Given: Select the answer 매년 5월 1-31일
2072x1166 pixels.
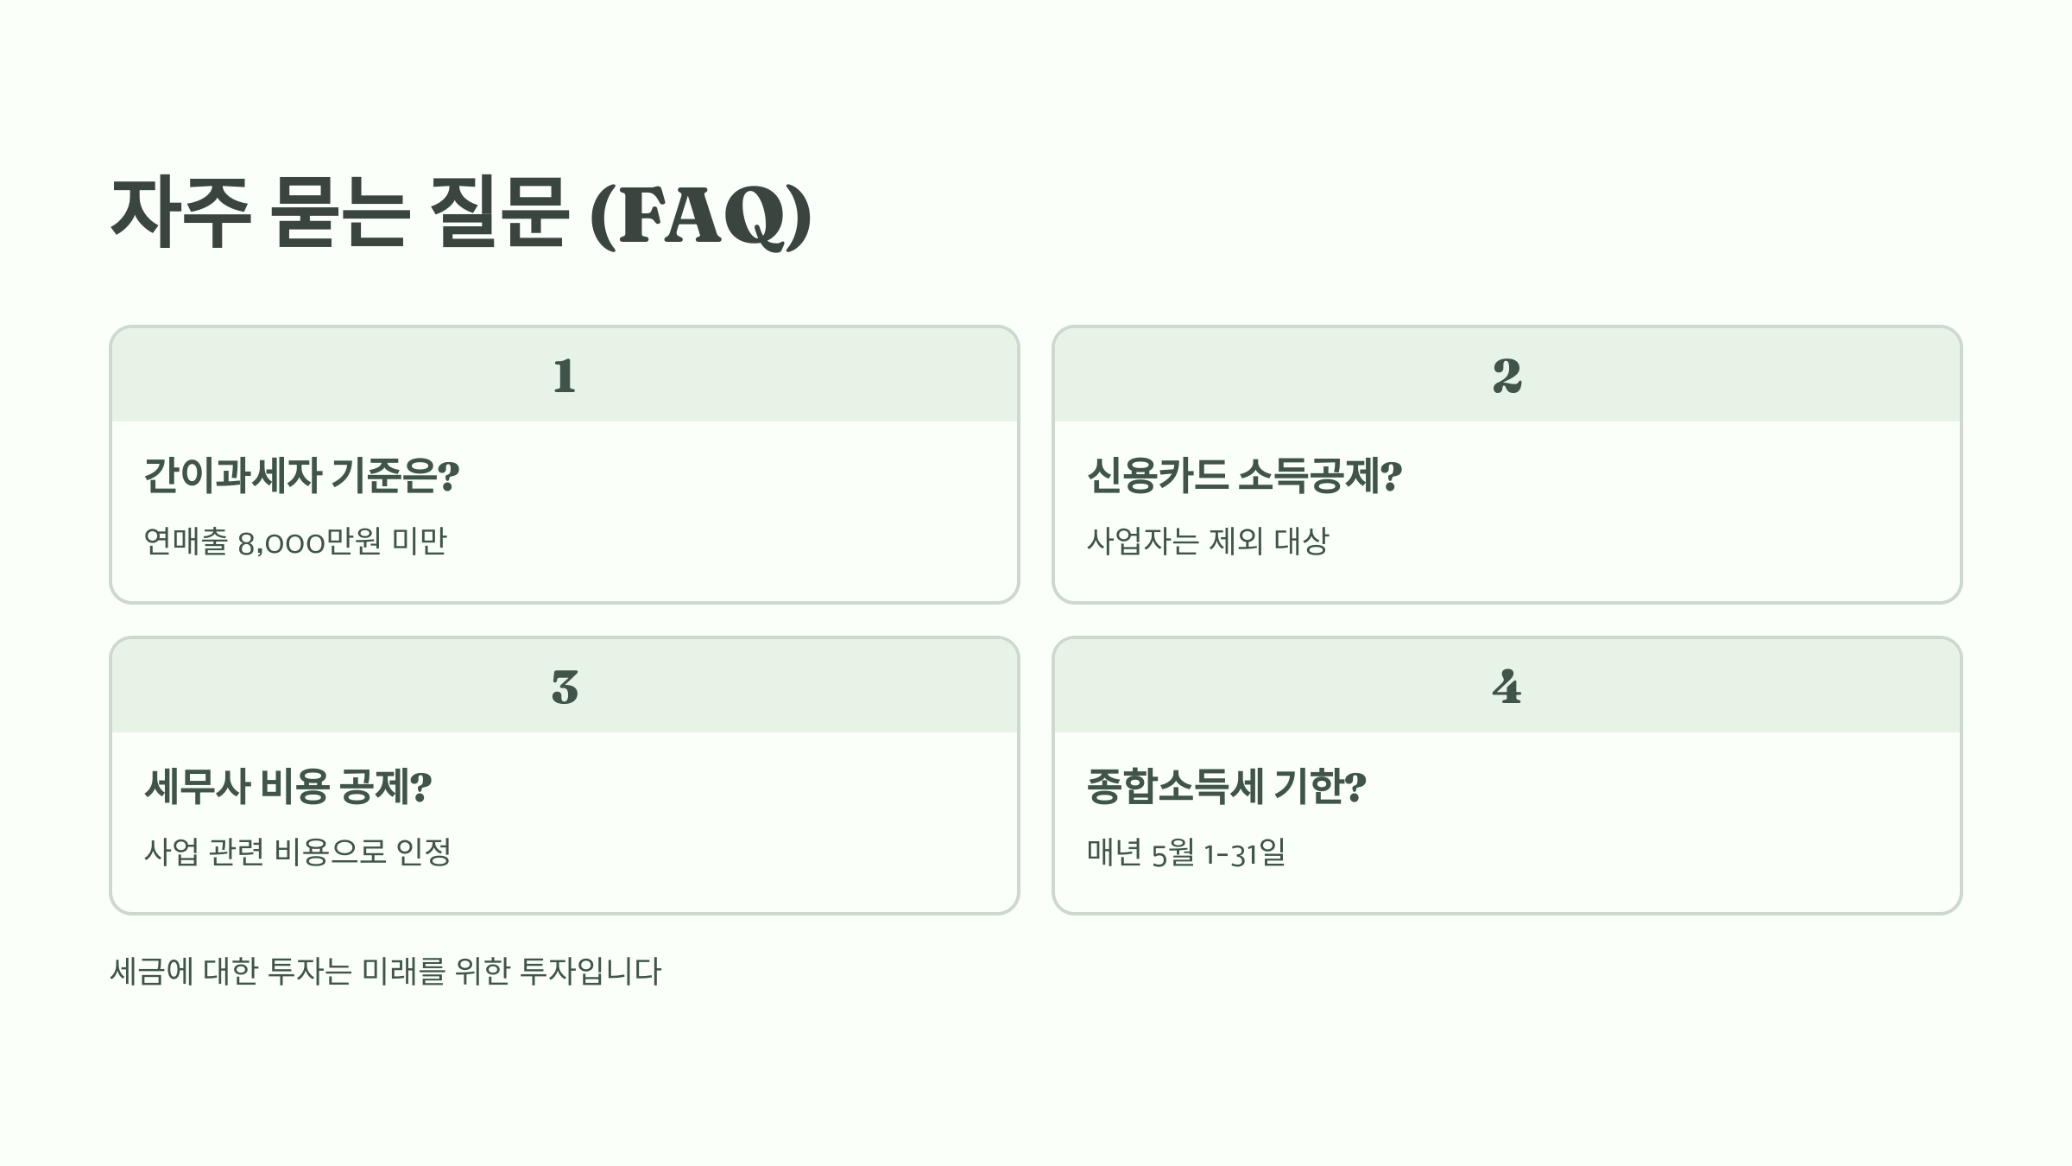Looking at the screenshot, I should coord(1186,852).
